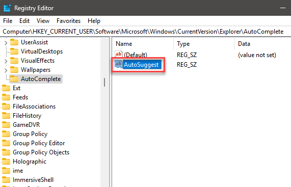Select the VirtualDesktops folder icon
This screenshot has height=187, width=291.
coord(14,51)
